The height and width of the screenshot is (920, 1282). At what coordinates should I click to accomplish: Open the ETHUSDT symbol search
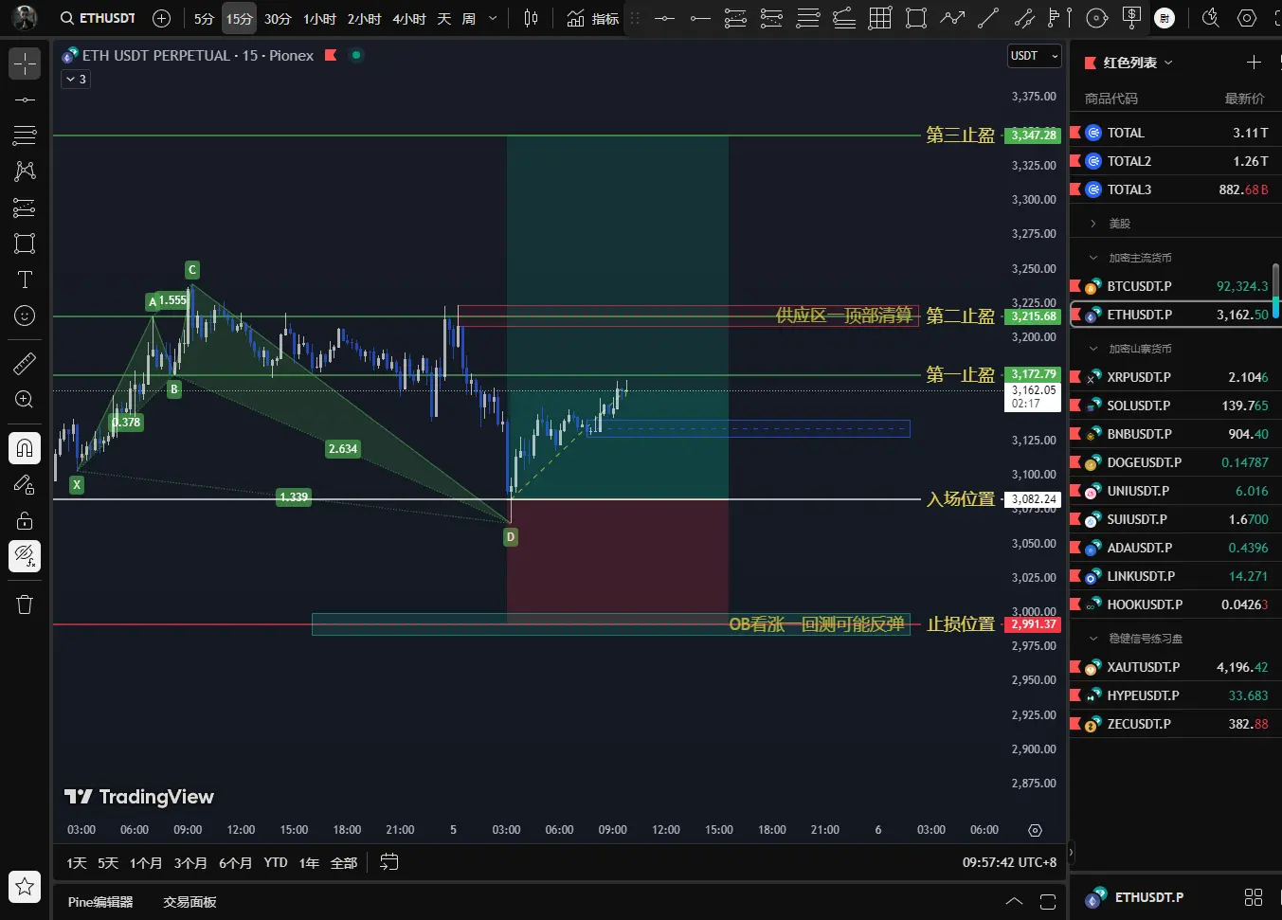[x=98, y=18]
